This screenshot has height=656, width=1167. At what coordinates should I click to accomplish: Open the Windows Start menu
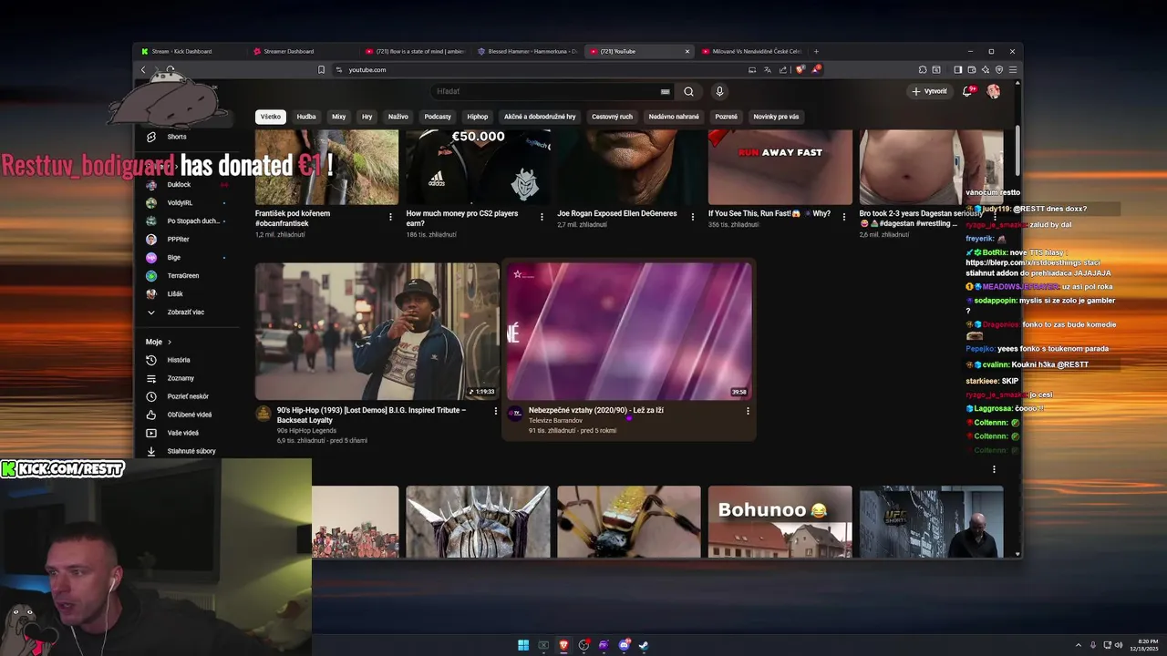(523, 645)
